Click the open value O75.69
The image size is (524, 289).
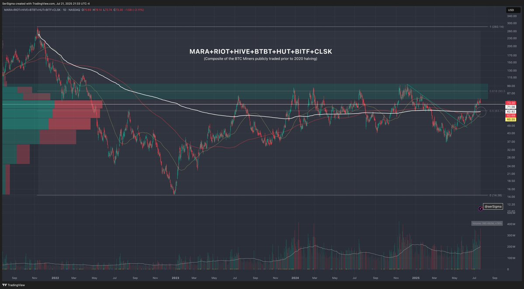87,10
